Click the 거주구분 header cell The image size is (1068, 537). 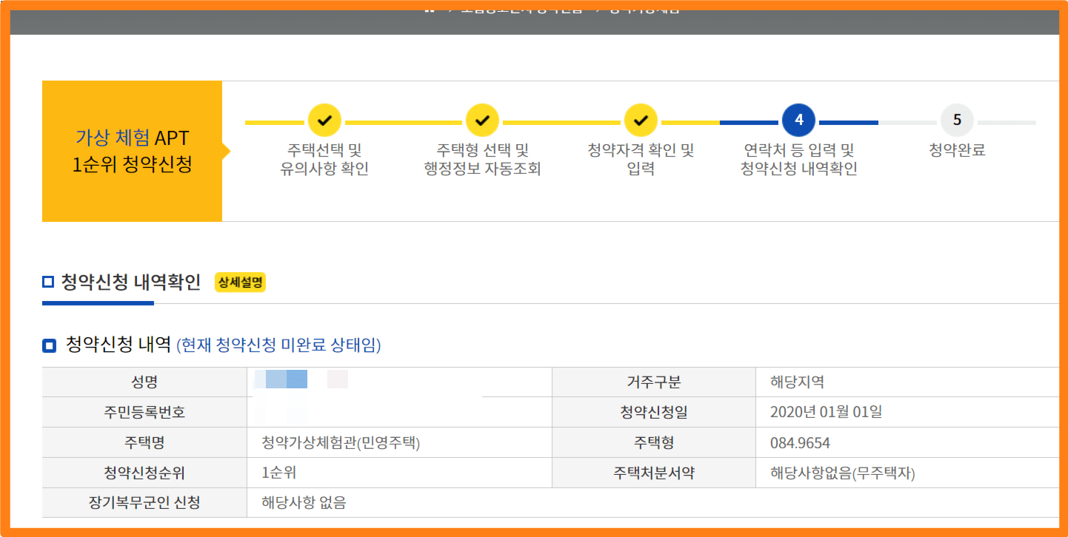[x=654, y=382]
